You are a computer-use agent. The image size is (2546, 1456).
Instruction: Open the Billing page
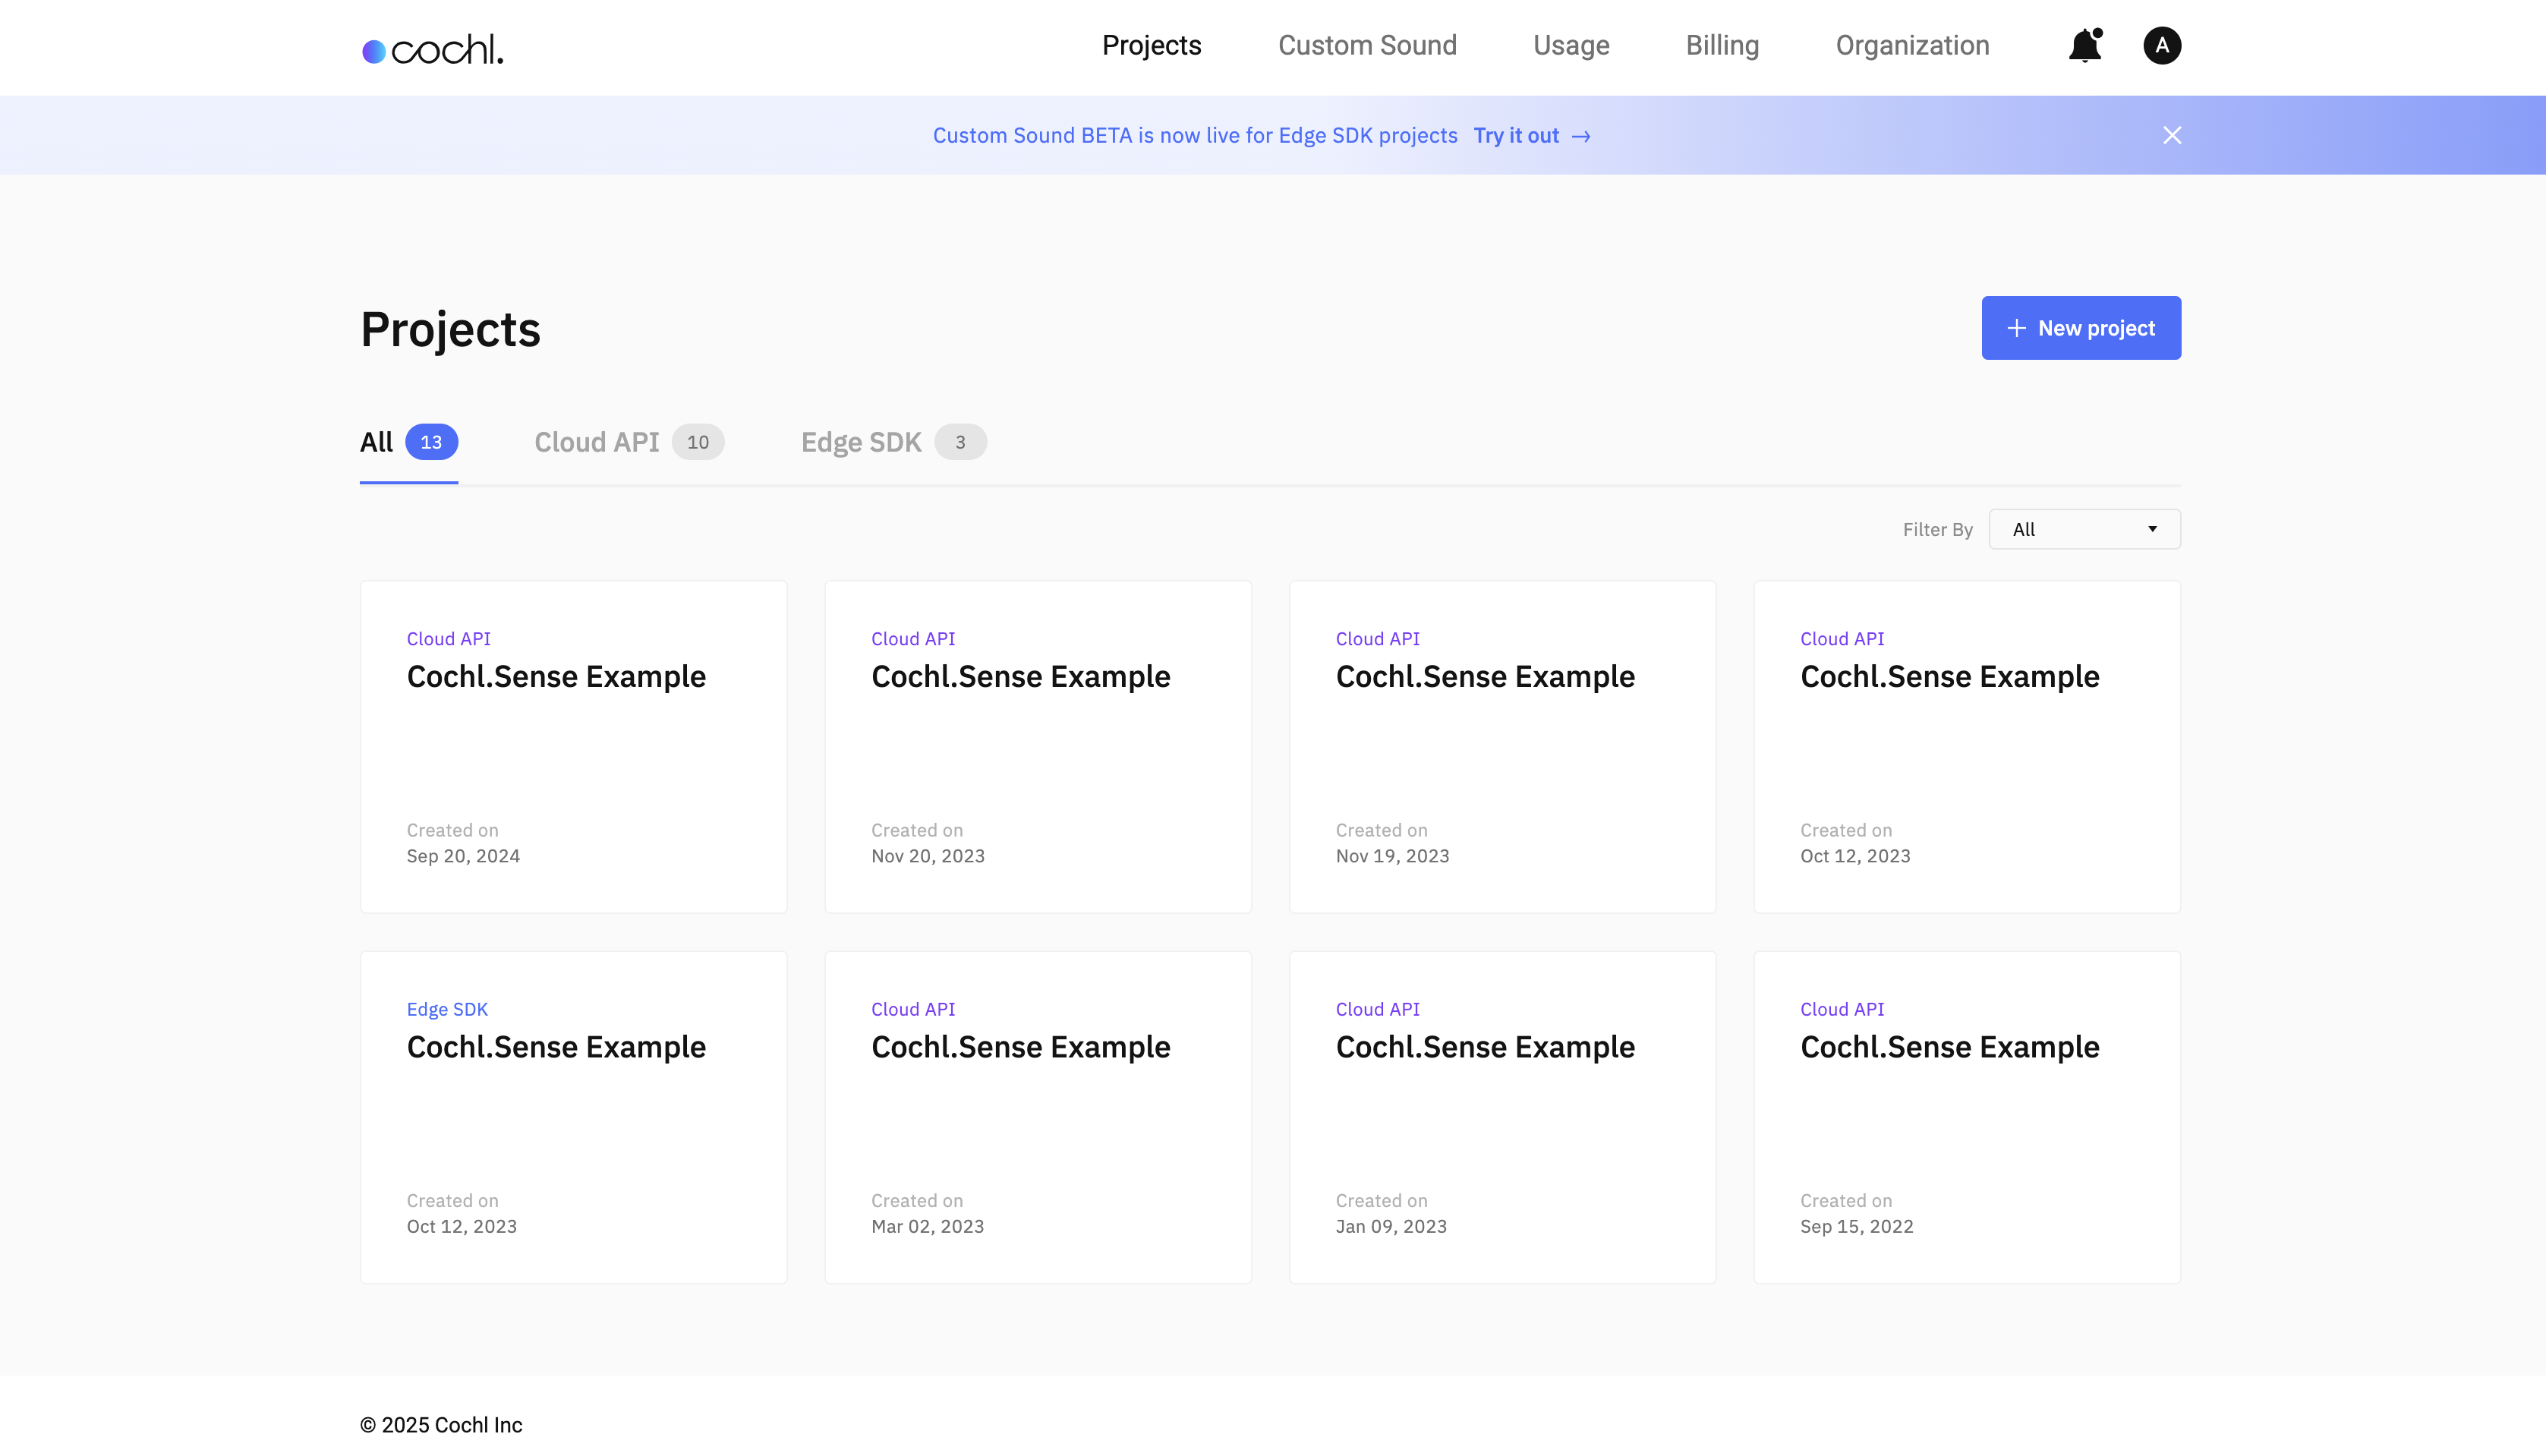click(x=1722, y=46)
